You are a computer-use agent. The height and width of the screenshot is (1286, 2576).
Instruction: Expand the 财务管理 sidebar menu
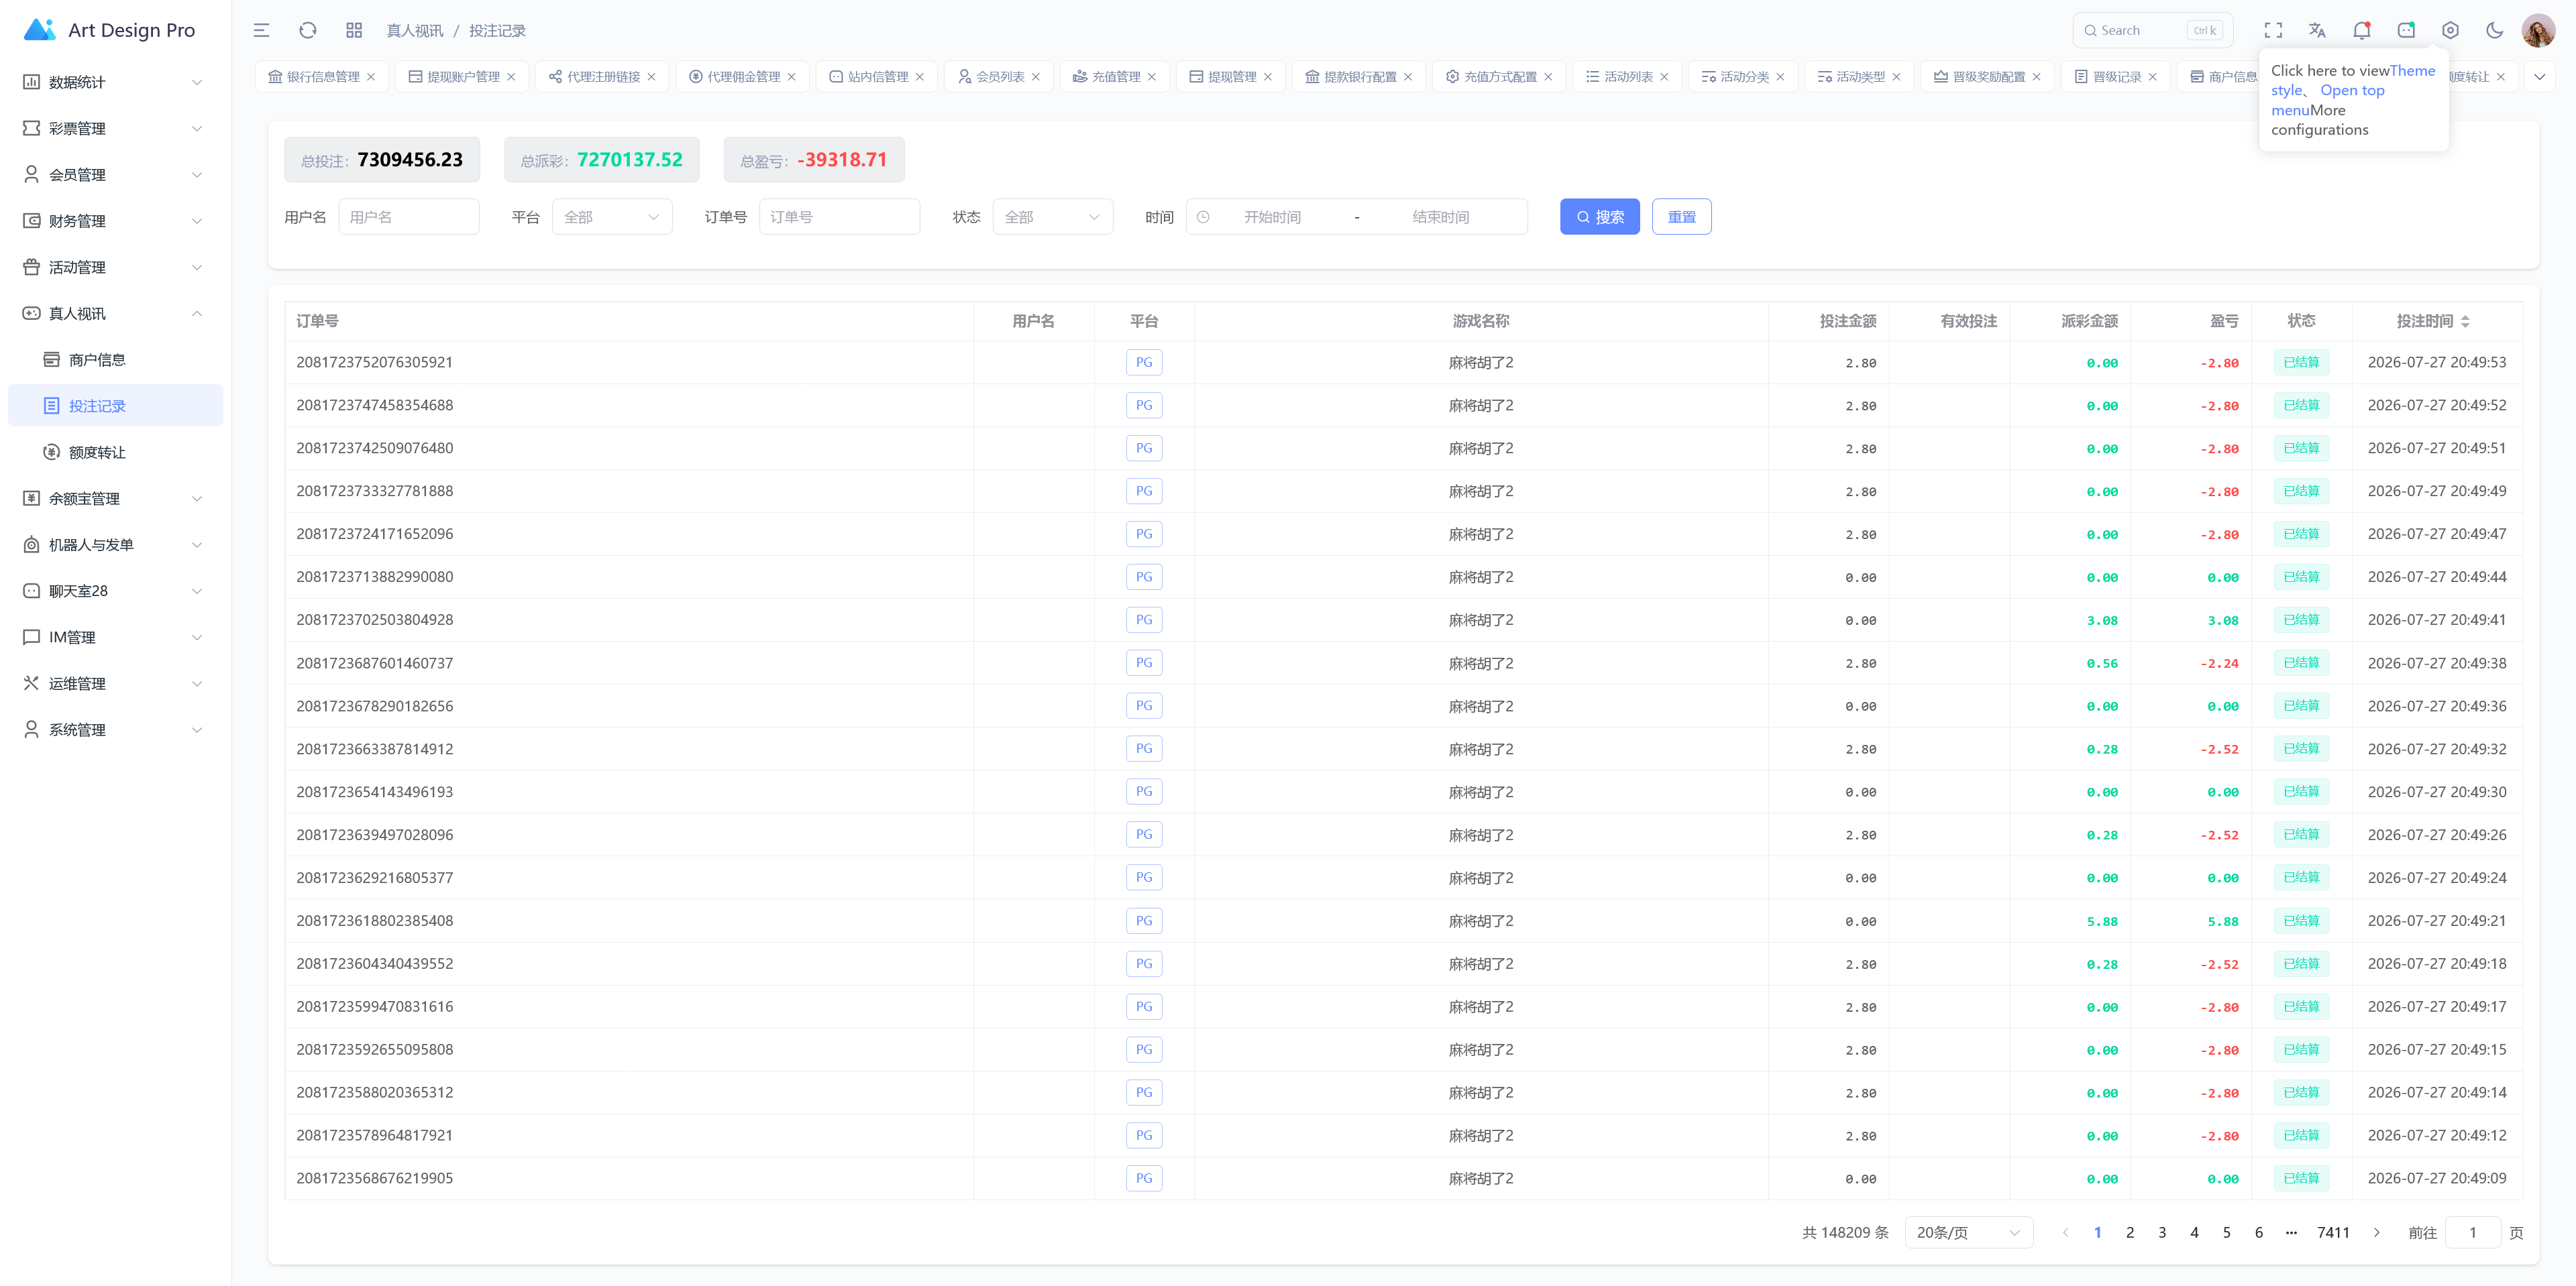click(116, 221)
